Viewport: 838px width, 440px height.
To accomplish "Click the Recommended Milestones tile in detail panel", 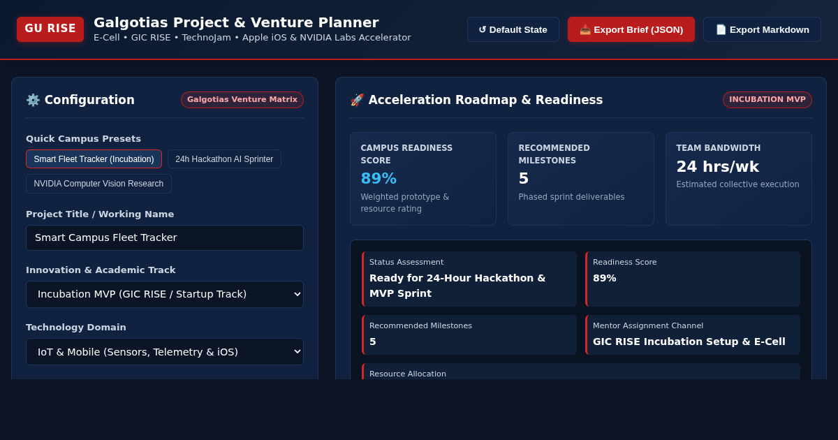I will coord(469,335).
